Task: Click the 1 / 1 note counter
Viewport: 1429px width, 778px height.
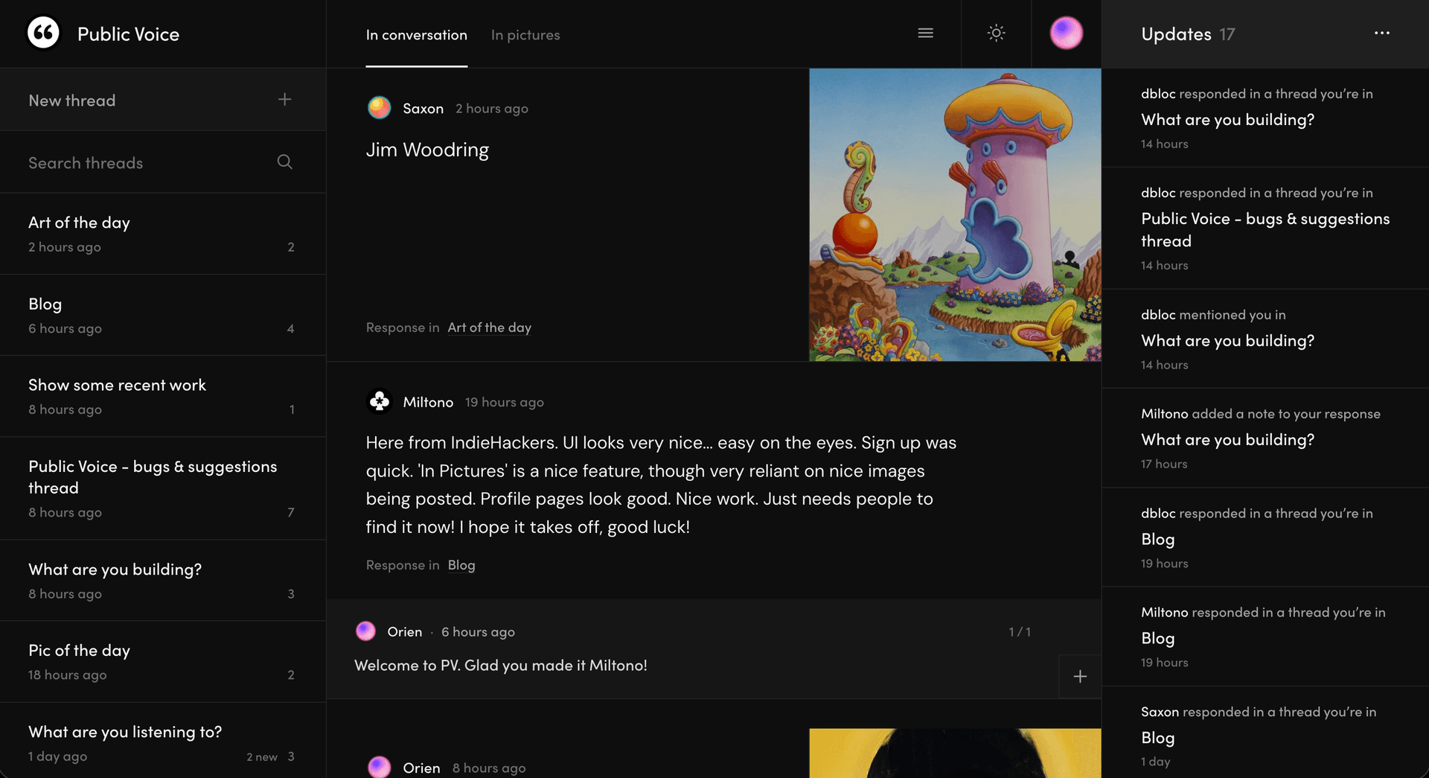Action: click(1020, 631)
